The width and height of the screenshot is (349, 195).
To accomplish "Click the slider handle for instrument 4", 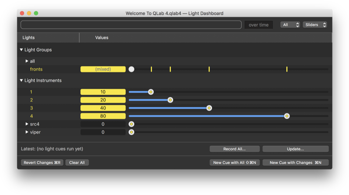I will (287, 116).
